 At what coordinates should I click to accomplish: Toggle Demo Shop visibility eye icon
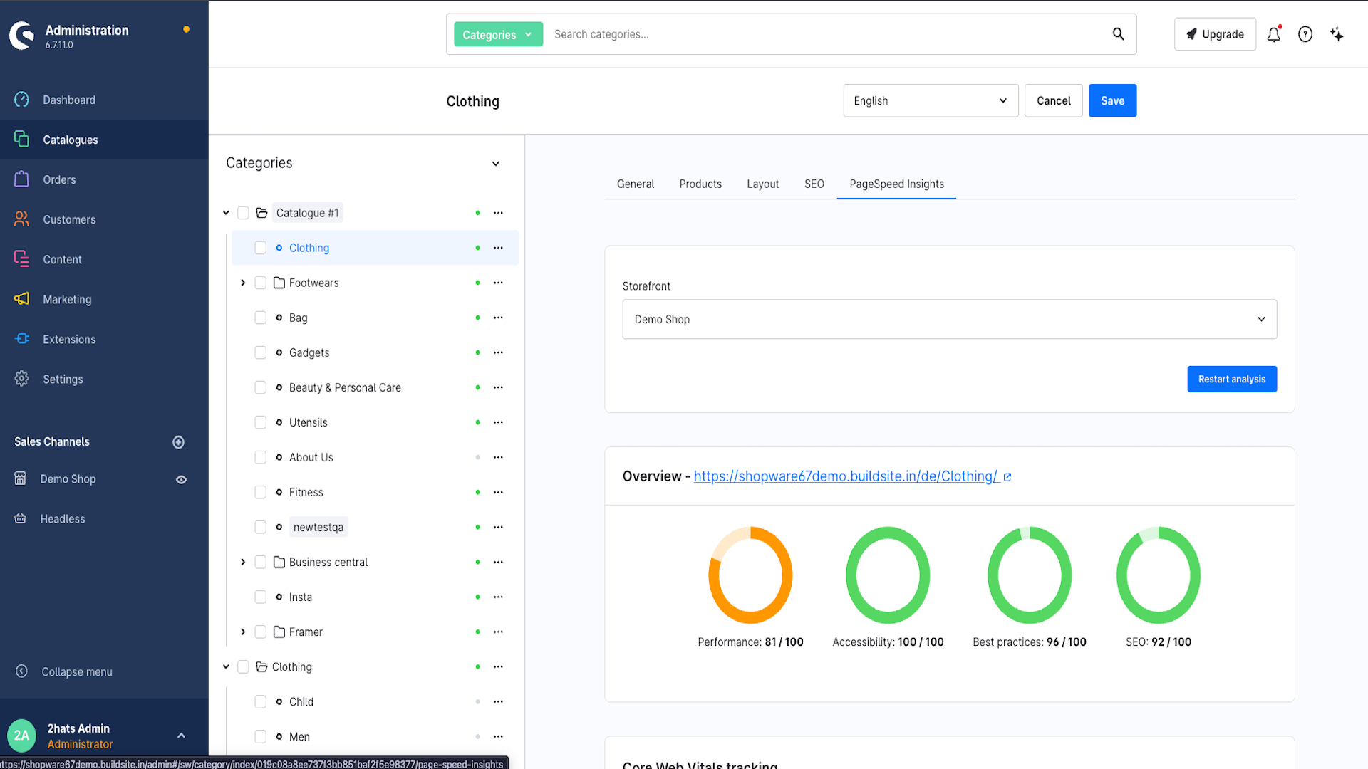182,480
